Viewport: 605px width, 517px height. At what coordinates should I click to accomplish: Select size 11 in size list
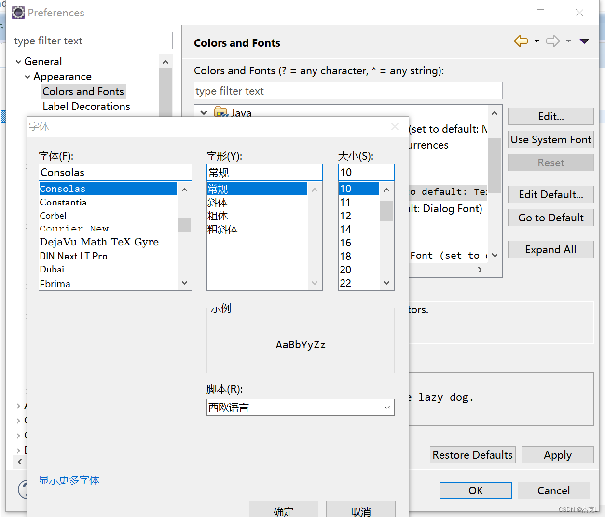click(345, 202)
